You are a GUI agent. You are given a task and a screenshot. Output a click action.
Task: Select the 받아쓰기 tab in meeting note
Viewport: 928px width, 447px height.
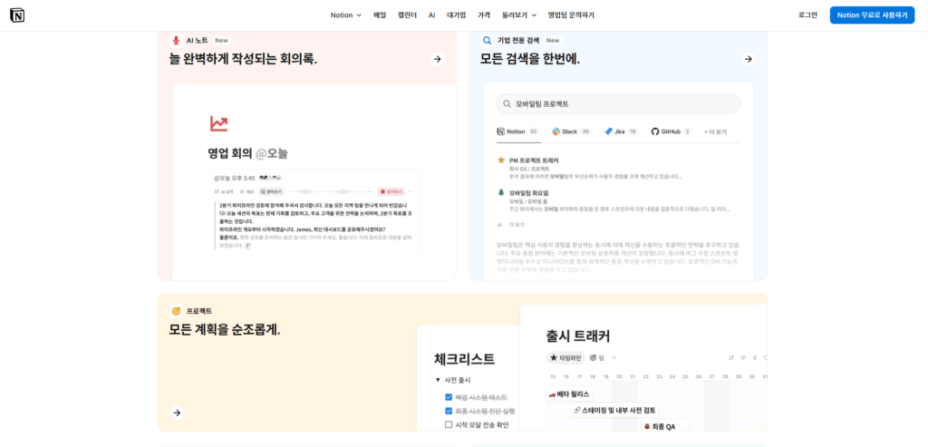coord(272,192)
